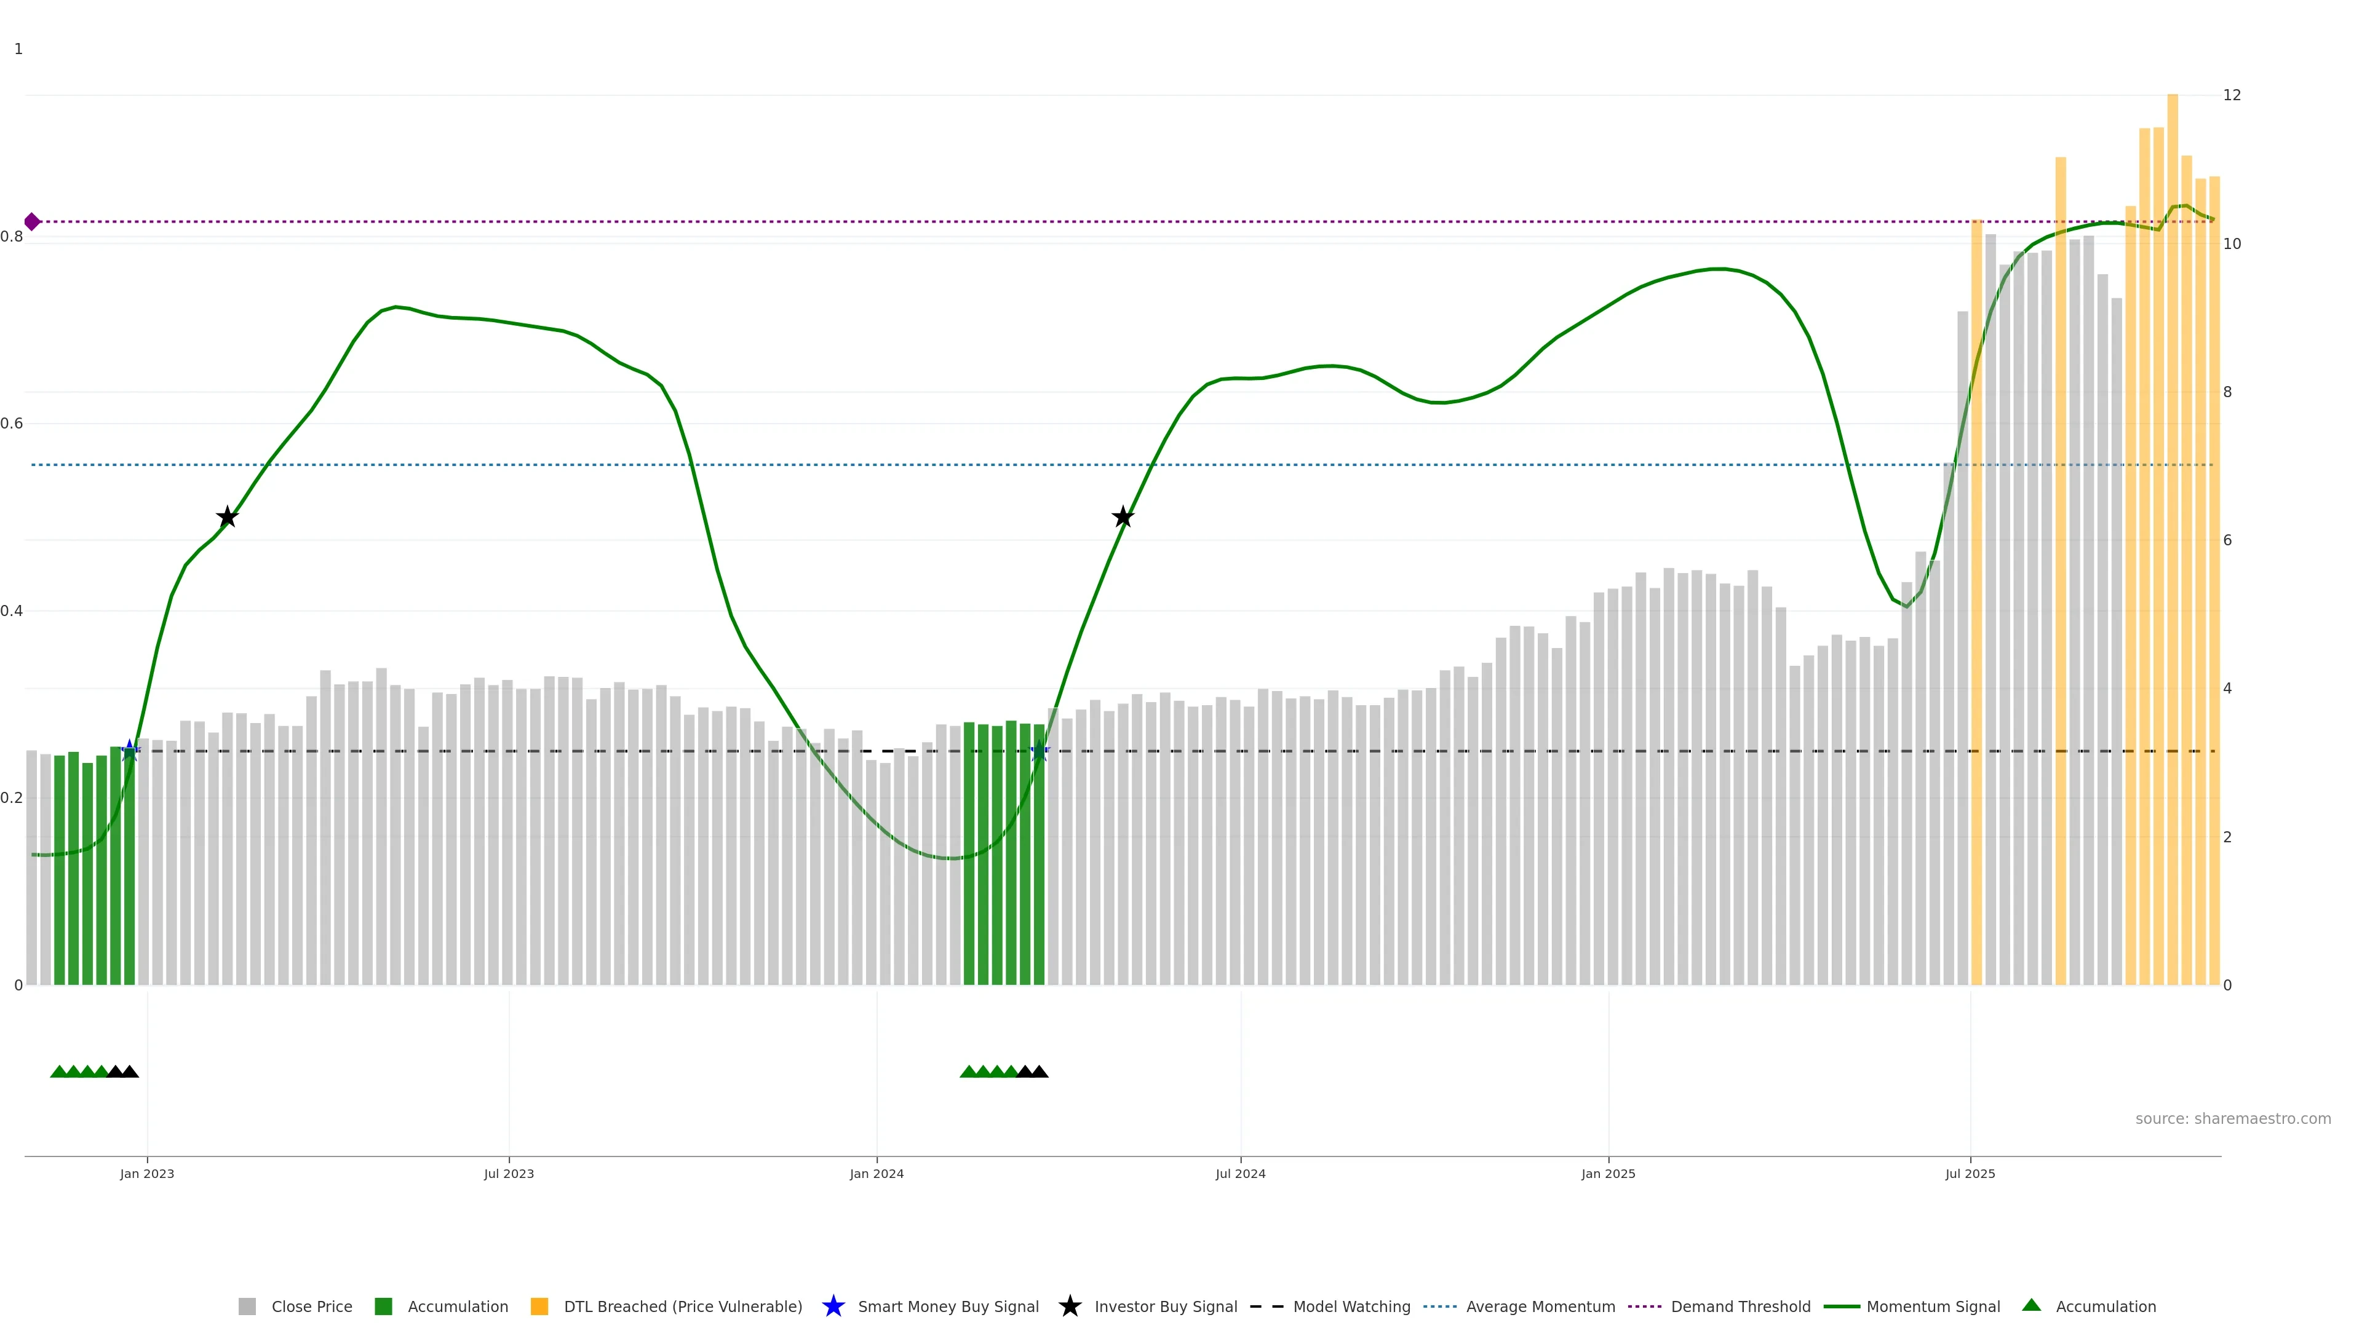Click the green Accumulation square legend swatch
Screen dimensions: 2362x1328
383,1306
